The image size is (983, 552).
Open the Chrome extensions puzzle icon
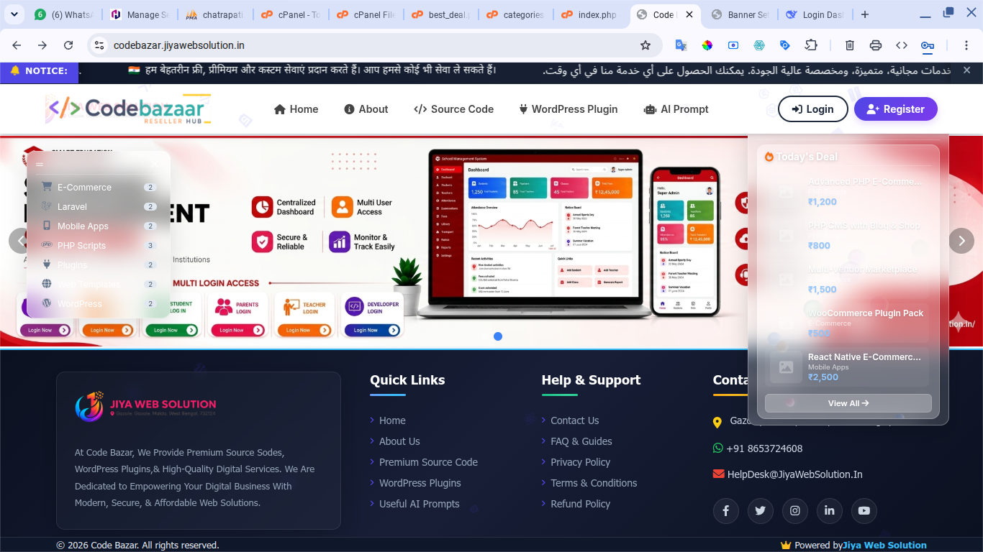coord(811,45)
